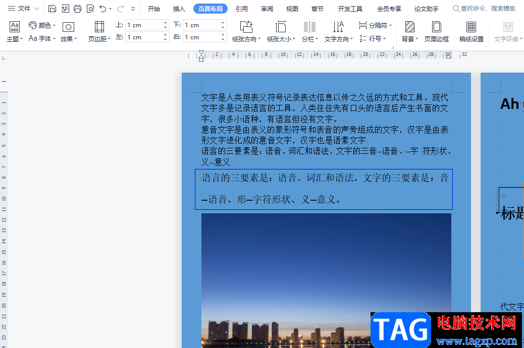Undo the last action
The image size is (524, 348).
click(103, 9)
